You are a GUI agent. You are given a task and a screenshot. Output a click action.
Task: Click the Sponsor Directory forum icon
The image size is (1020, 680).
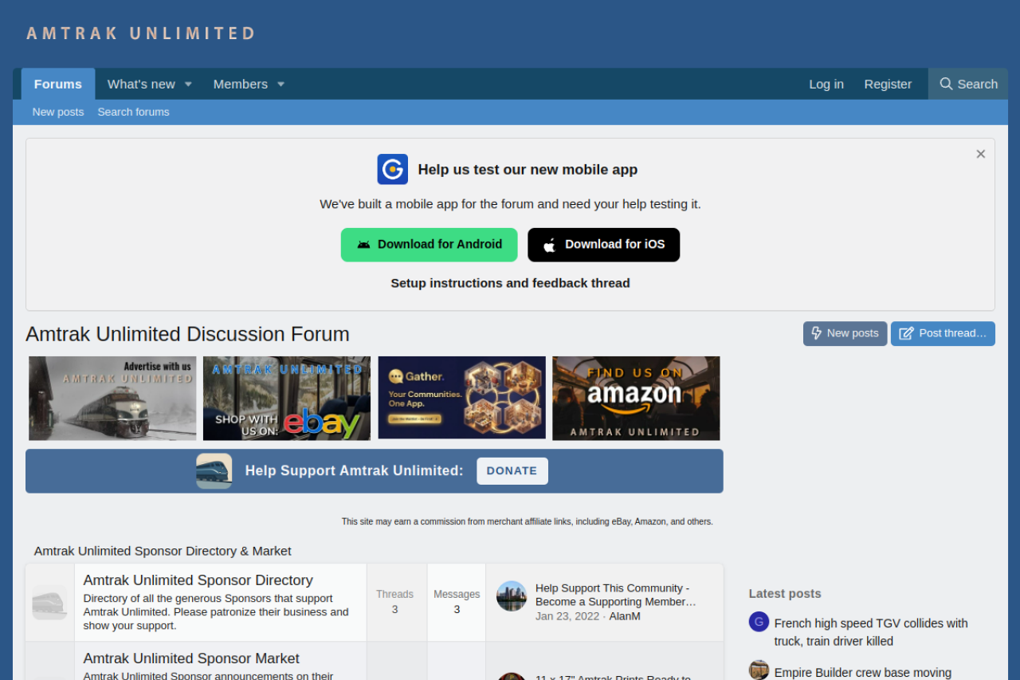pyautogui.click(x=49, y=603)
